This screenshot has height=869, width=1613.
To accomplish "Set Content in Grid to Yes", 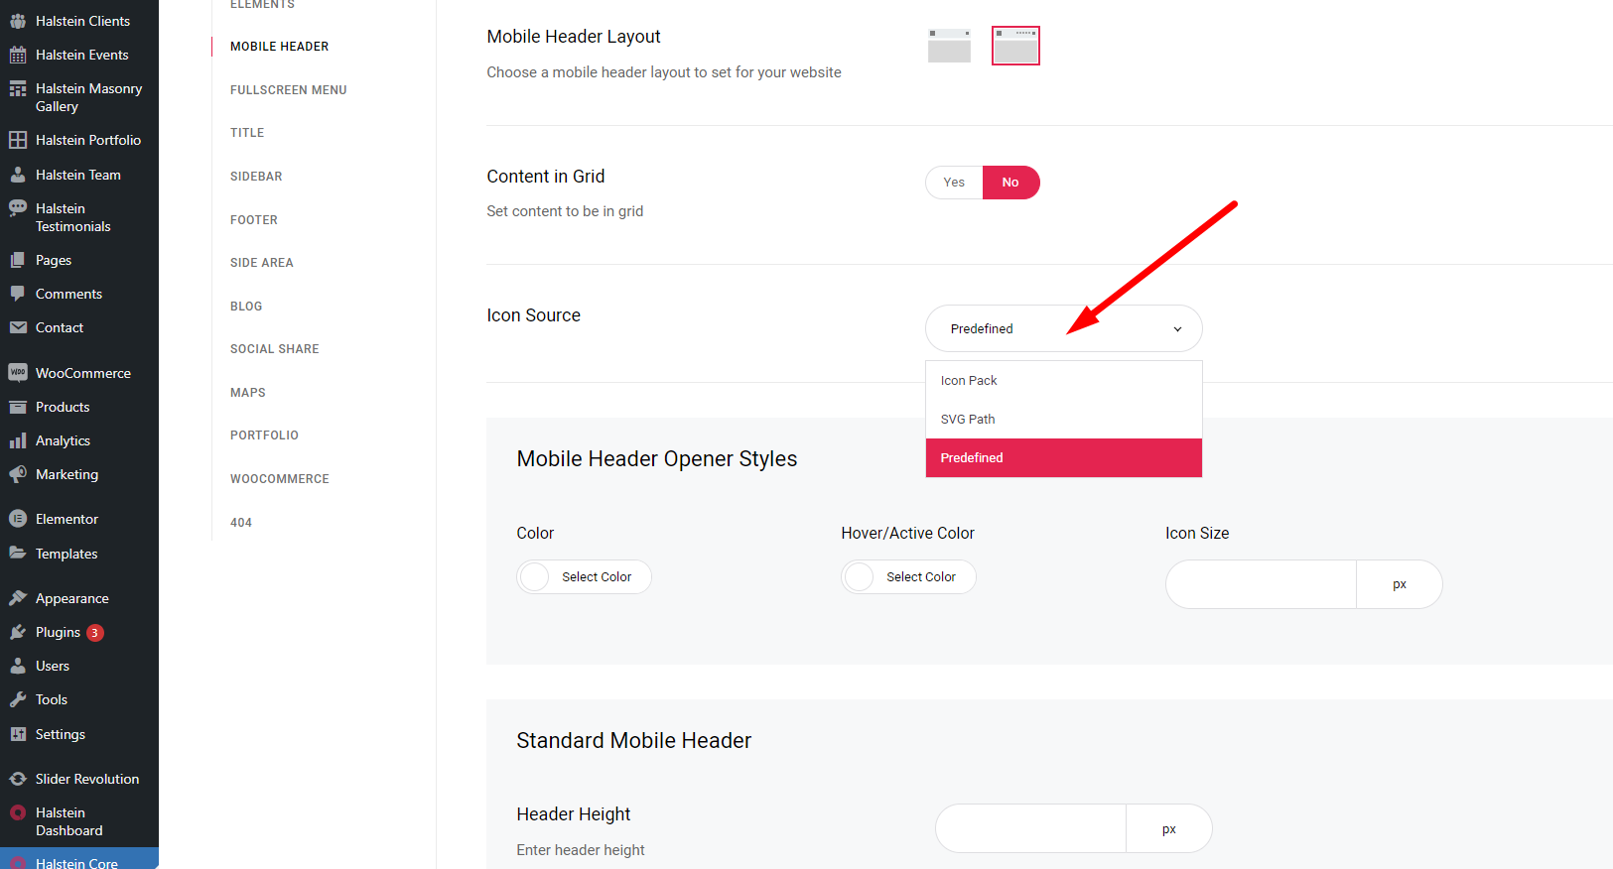I will click(x=954, y=183).
